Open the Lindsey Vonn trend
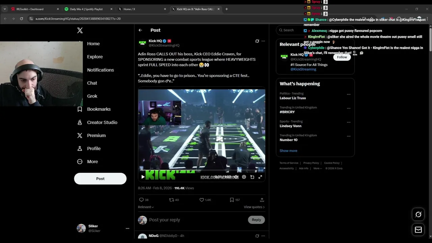The width and height of the screenshot is (432, 243). [x=290, y=126]
